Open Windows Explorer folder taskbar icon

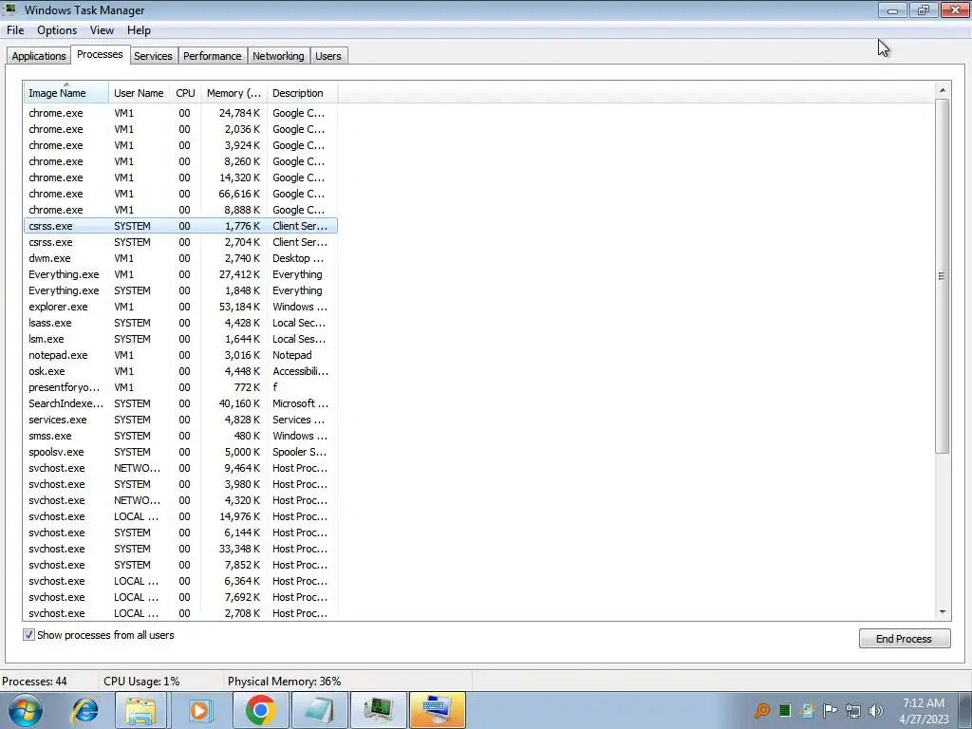pyautogui.click(x=140, y=710)
